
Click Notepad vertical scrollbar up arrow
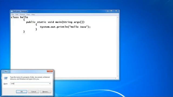[x=118, y=17]
